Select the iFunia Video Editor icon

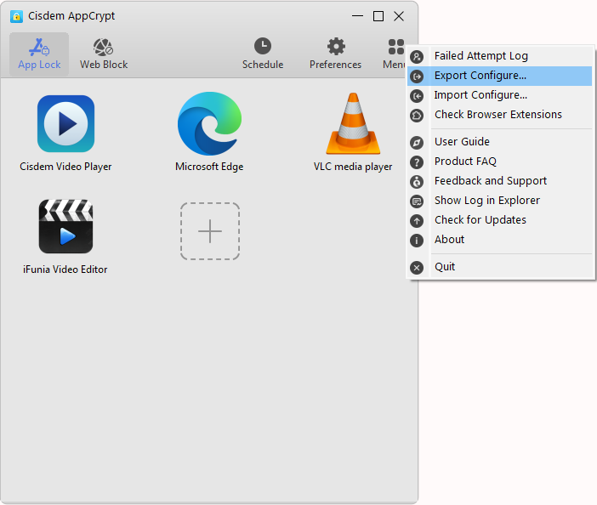click(x=65, y=227)
